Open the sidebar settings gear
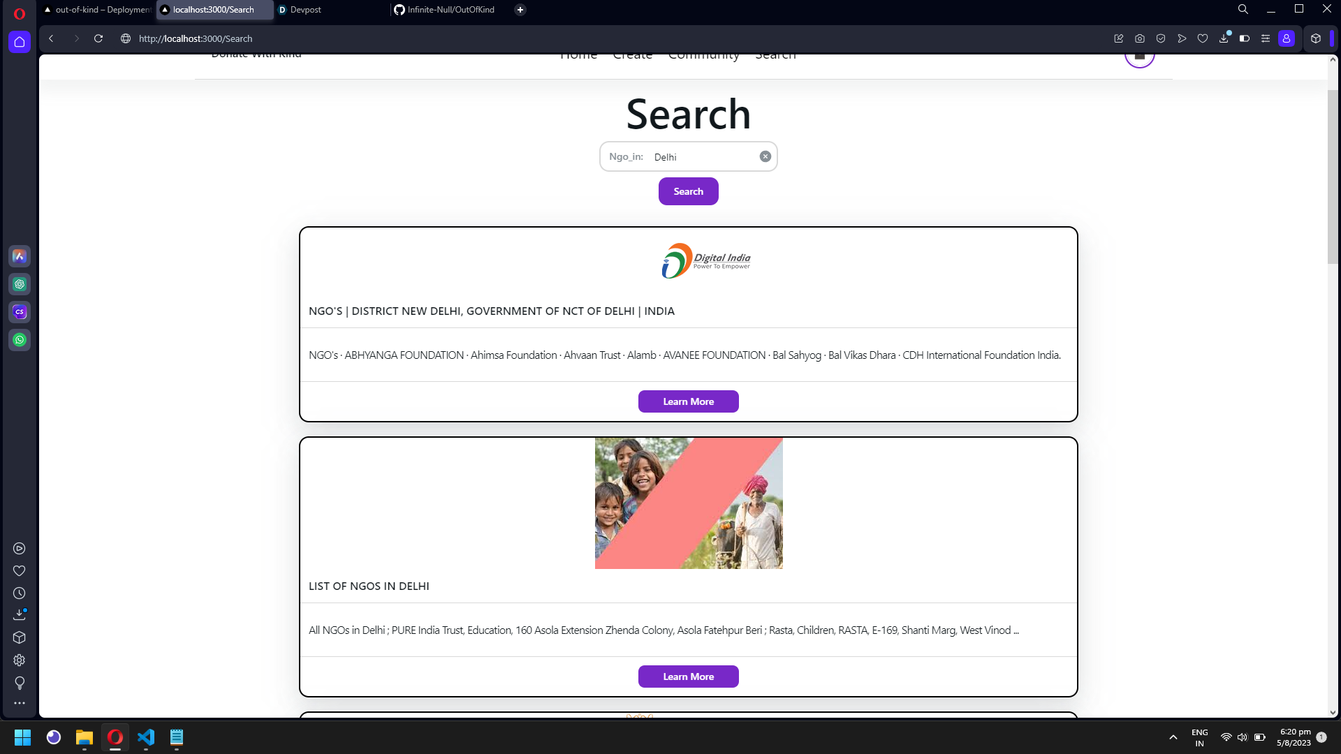Viewport: 1341px width, 754px height. (20, 660)
